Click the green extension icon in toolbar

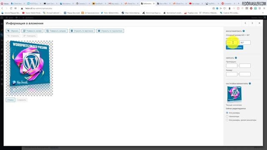coord(255,8)
